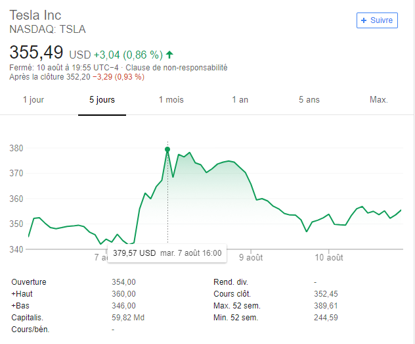Click the 10 août axis label
The image size is (415, 344).
point(329,258)
